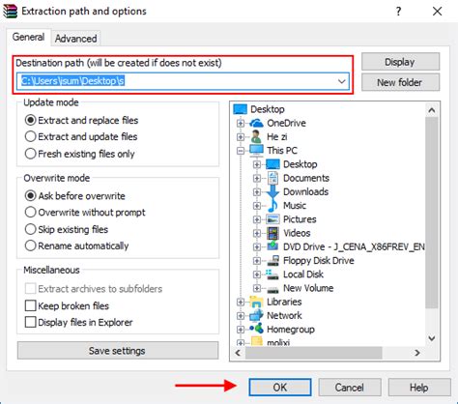Click the Pictures folder icon
The height and width of the screenshot is (404, 458).
[x=272, y=219]
